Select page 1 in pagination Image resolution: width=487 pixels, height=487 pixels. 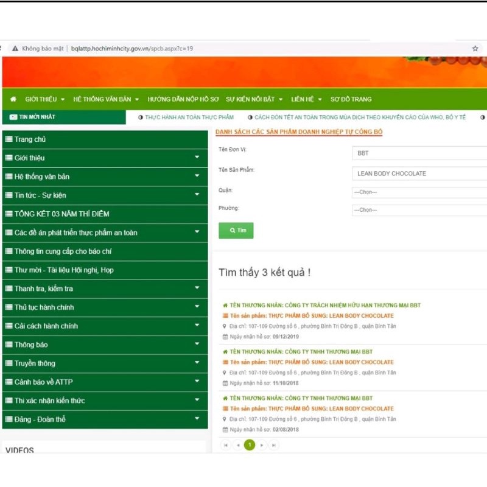(250, 445)
